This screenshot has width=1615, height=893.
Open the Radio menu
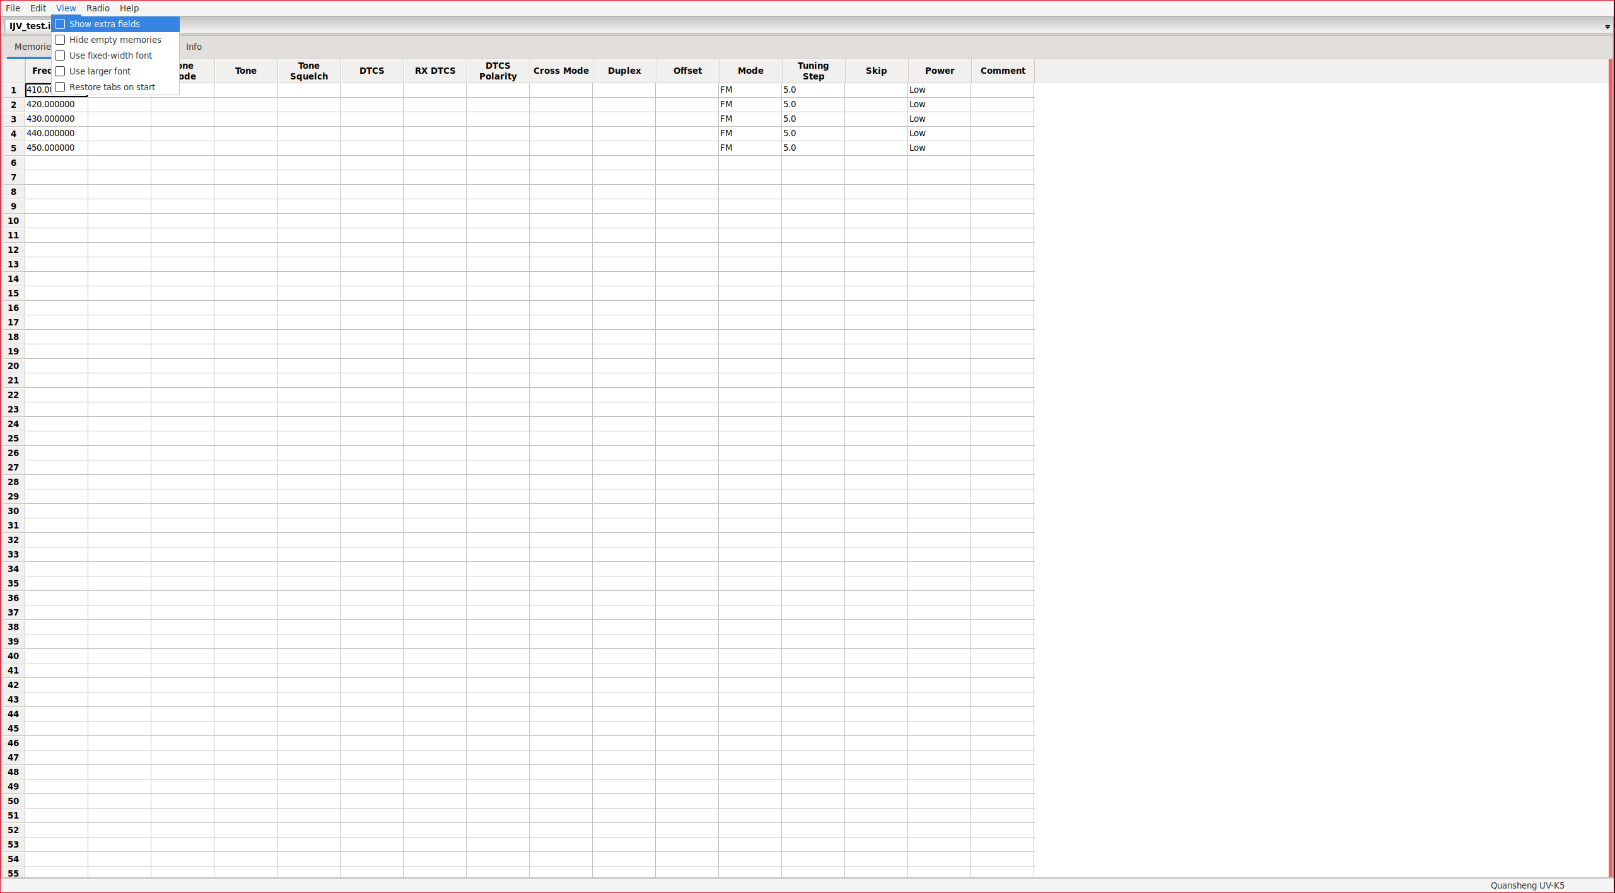pyautogui.click(x=98, y=8)
